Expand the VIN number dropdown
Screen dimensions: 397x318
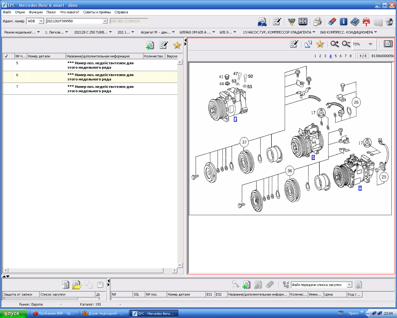click(x=105, y=21)
